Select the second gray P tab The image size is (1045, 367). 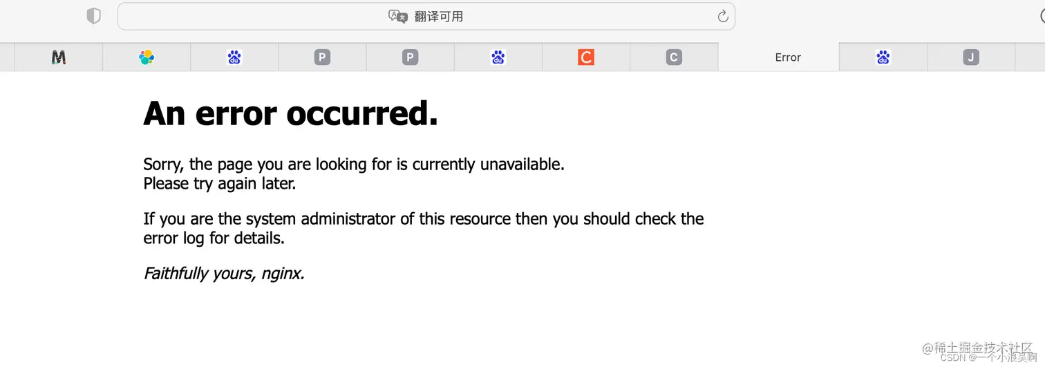tap(411, 57)
